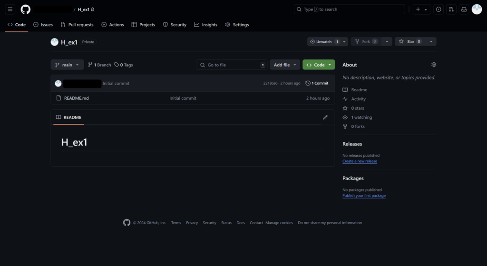The image size is (487, 266).
Task: Click the commit author avatar
Action: 58,83
